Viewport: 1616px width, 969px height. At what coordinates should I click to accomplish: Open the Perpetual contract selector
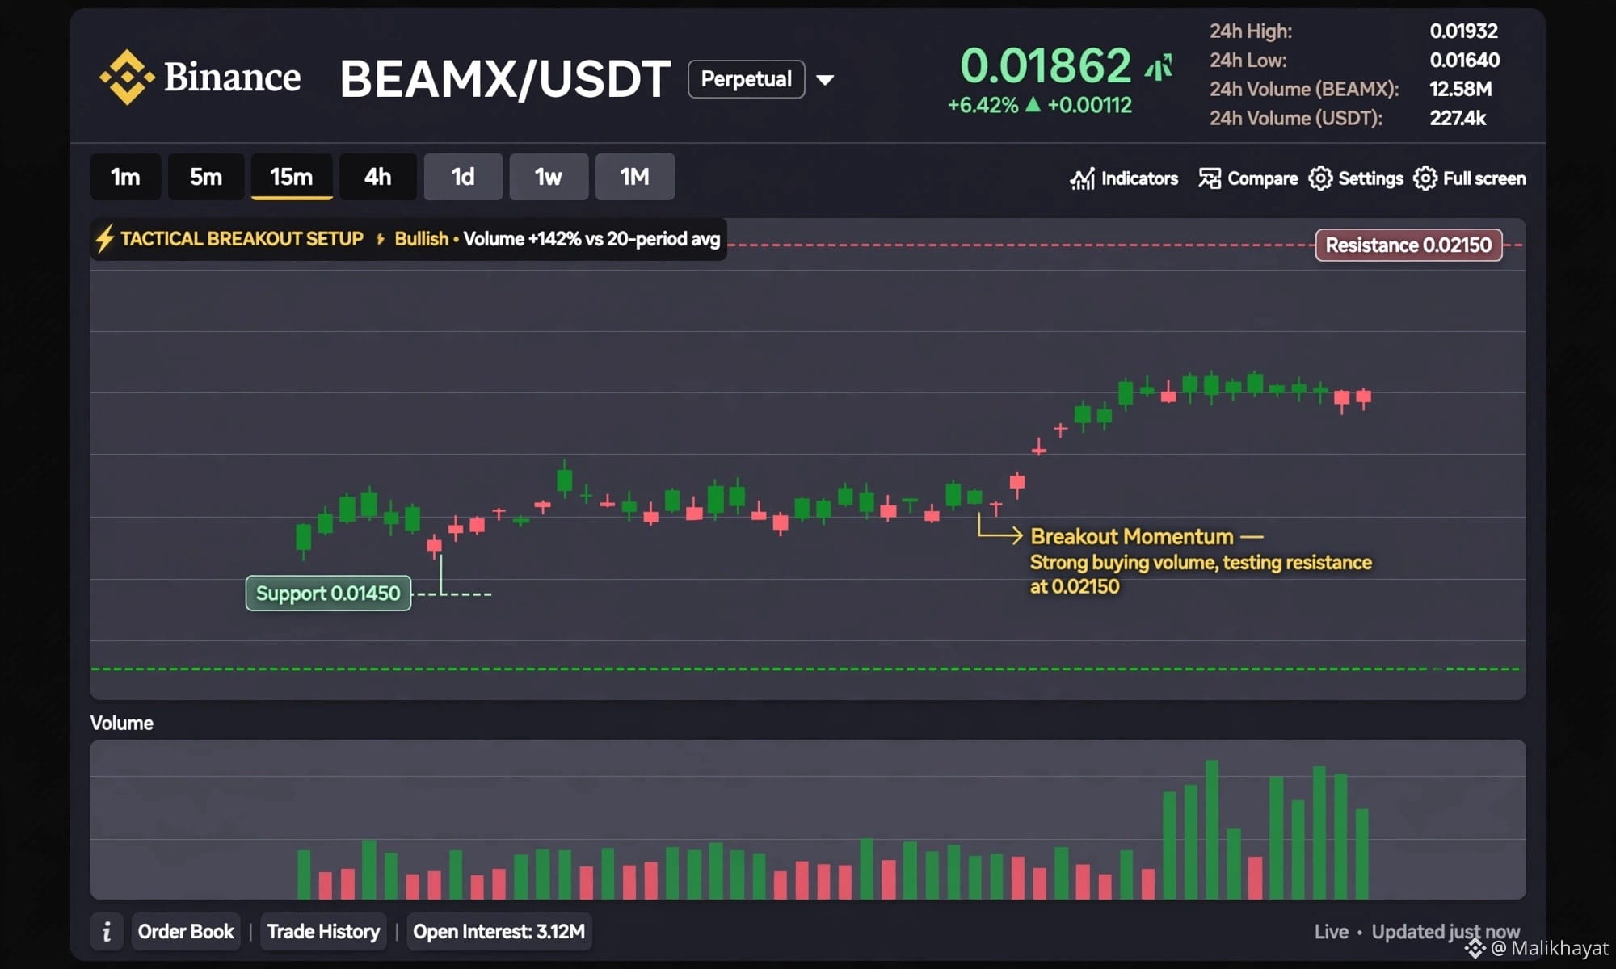pos(746,79)
